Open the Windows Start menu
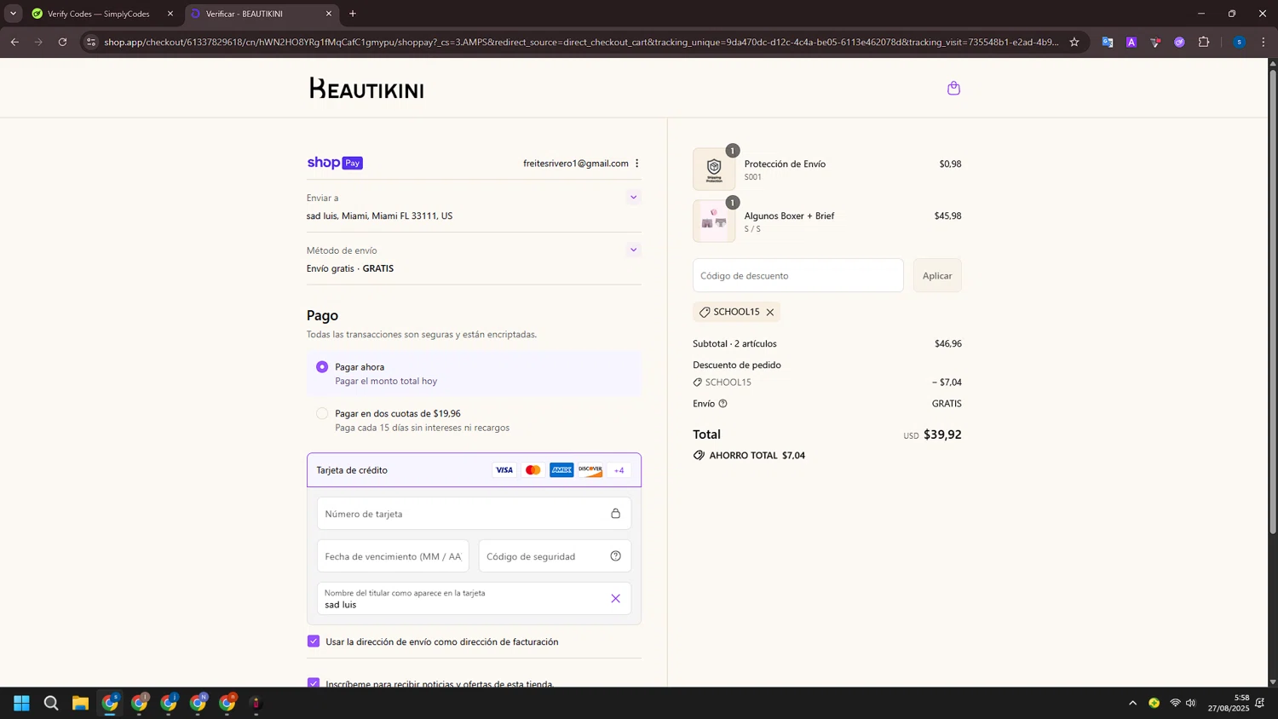The height and width of the screenshot is (719, 1278). click(x=22, y=703)
